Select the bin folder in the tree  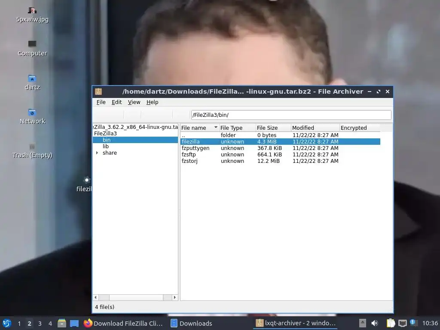click(x=107, y=140)
